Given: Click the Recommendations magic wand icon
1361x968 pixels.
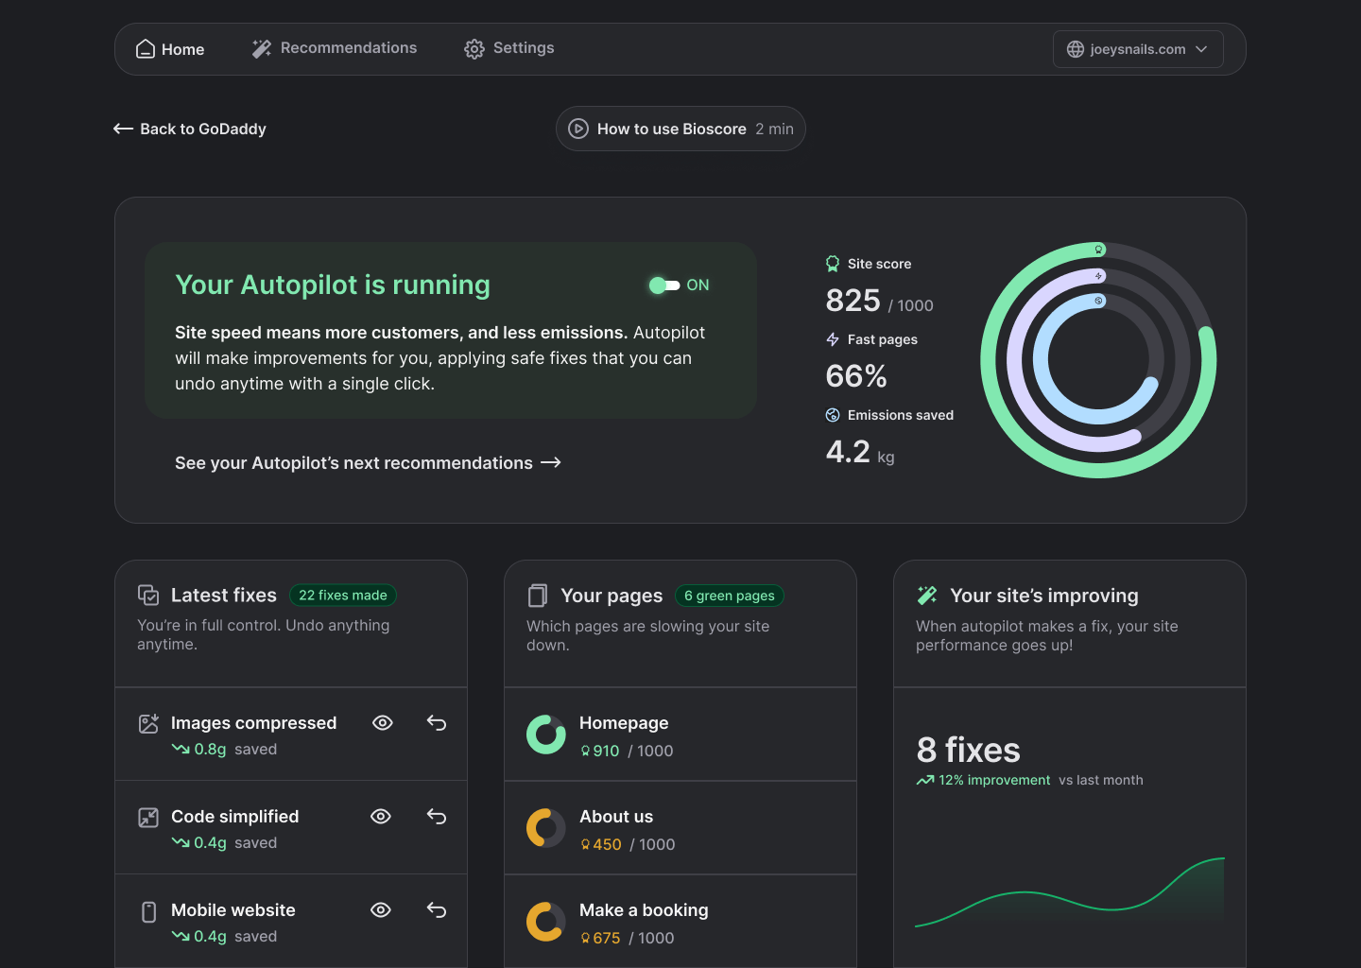Looking at the screenshot, I should point(262,48).
